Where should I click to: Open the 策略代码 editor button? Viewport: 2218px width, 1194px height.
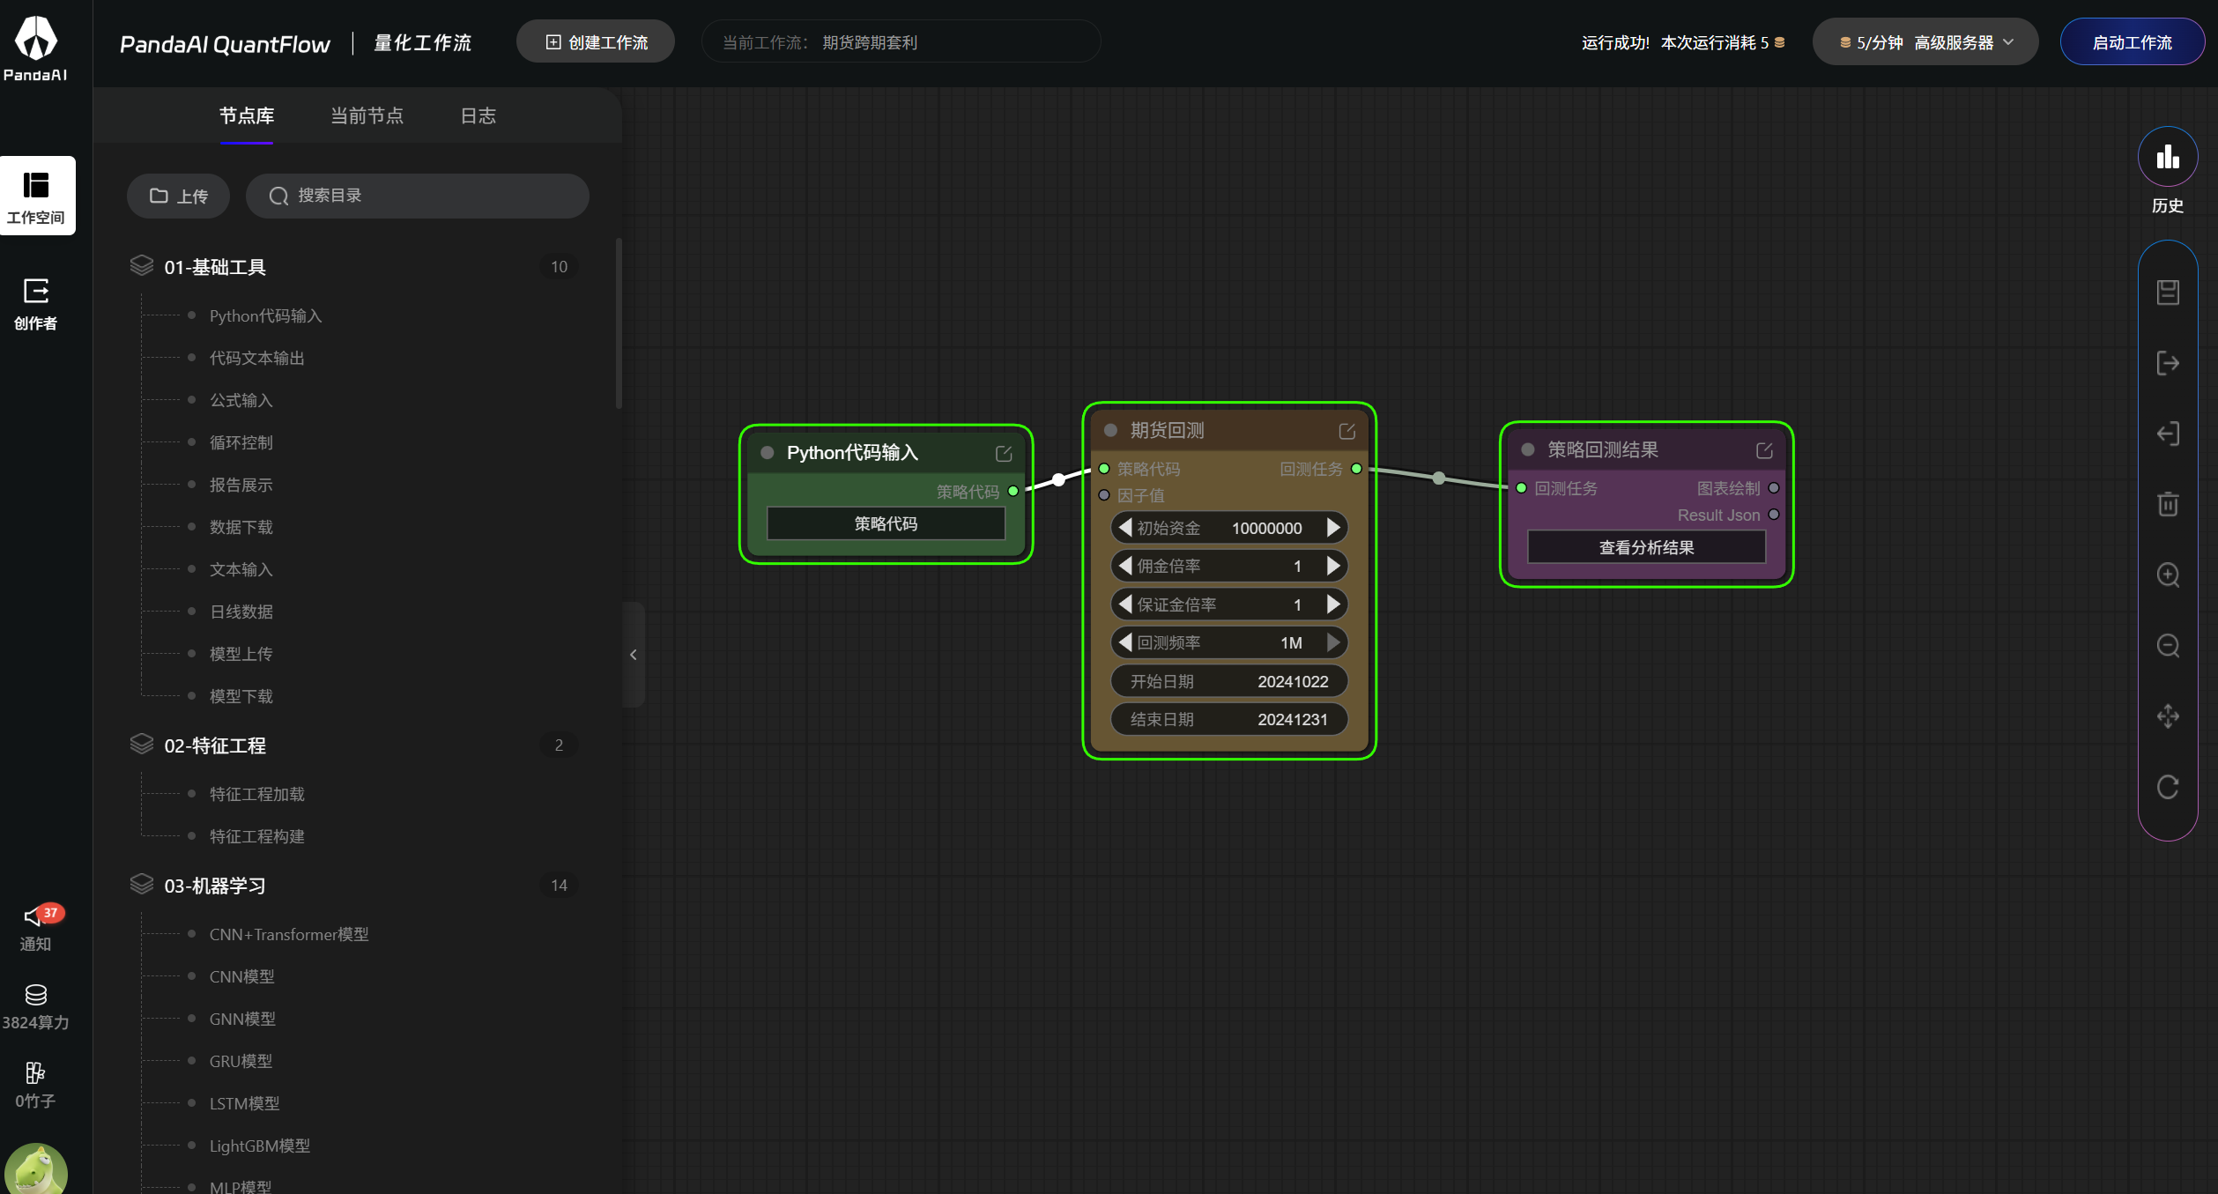click(886, 524)
